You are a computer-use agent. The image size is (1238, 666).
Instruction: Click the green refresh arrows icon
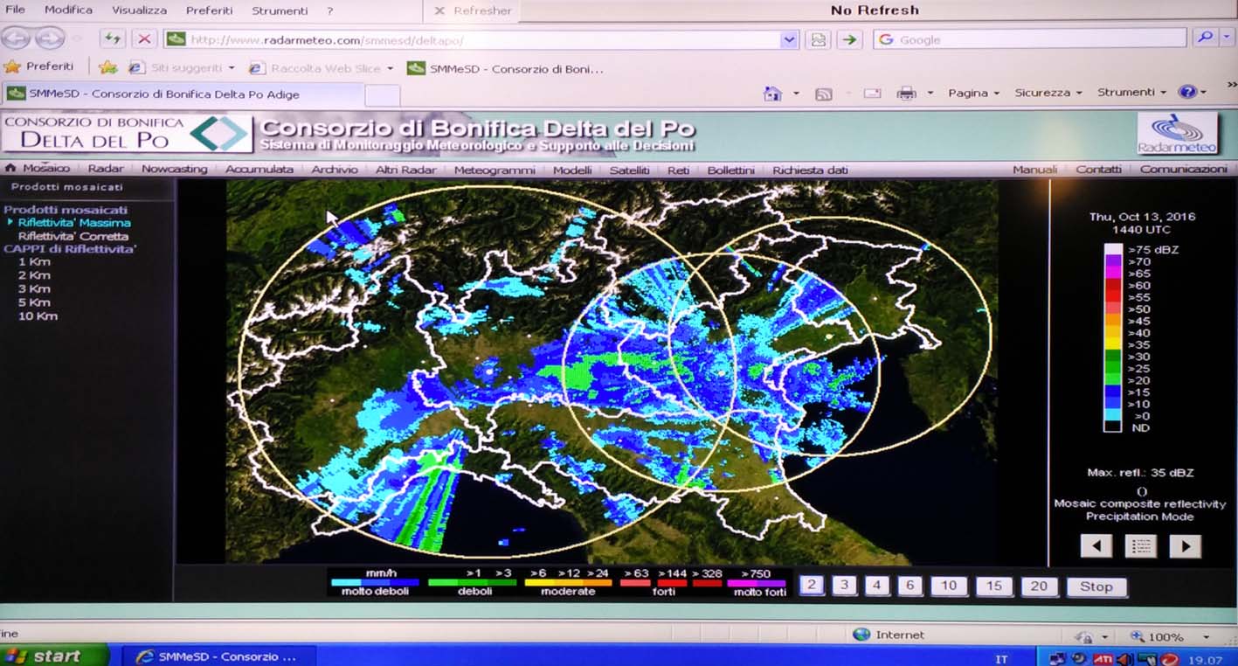pyautogui.click(x=113, y=38)
